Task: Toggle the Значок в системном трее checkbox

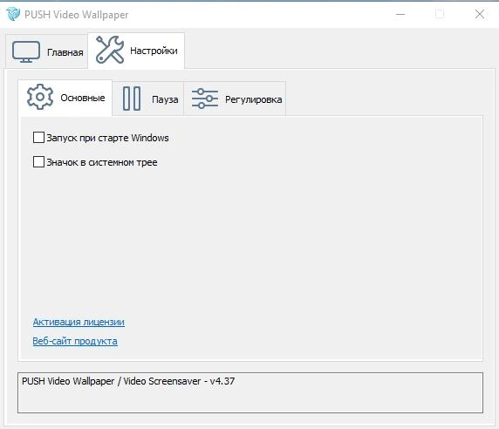Action: coord(38,161)
